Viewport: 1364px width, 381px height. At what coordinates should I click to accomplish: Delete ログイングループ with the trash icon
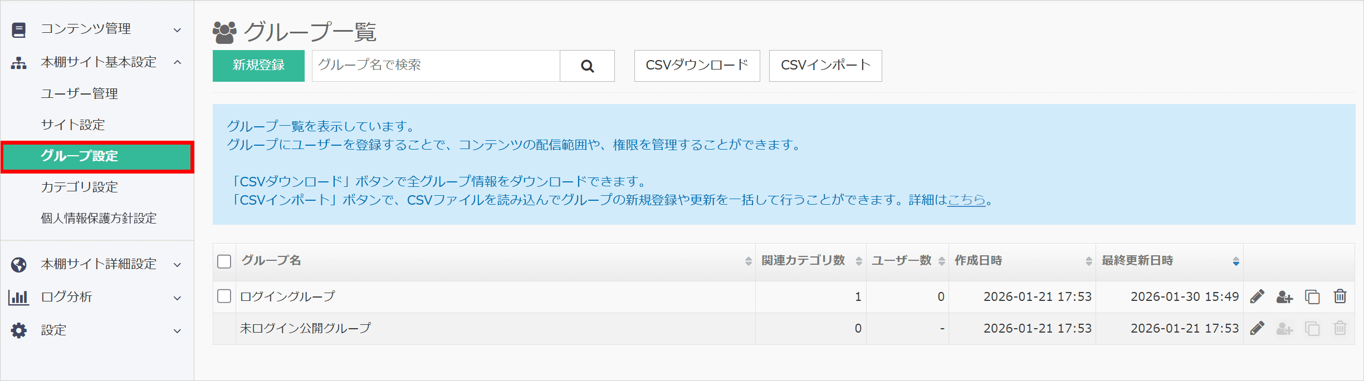tap(1340, 296)
